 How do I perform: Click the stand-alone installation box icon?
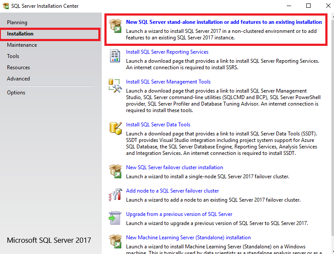click(x=115, y=26)
